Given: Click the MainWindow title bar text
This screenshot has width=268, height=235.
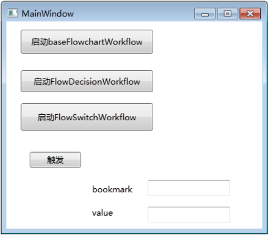Looking at the screenshot, I should (47, 14).
